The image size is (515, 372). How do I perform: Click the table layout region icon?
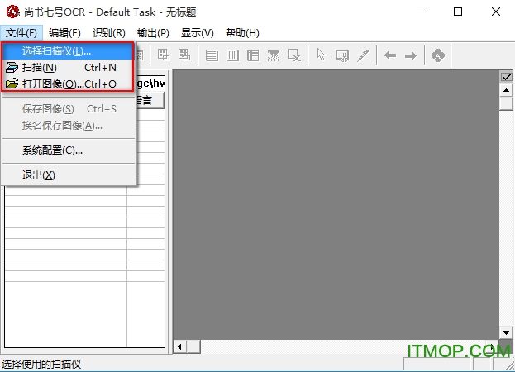pyautogui.click(x=253, y=55)
